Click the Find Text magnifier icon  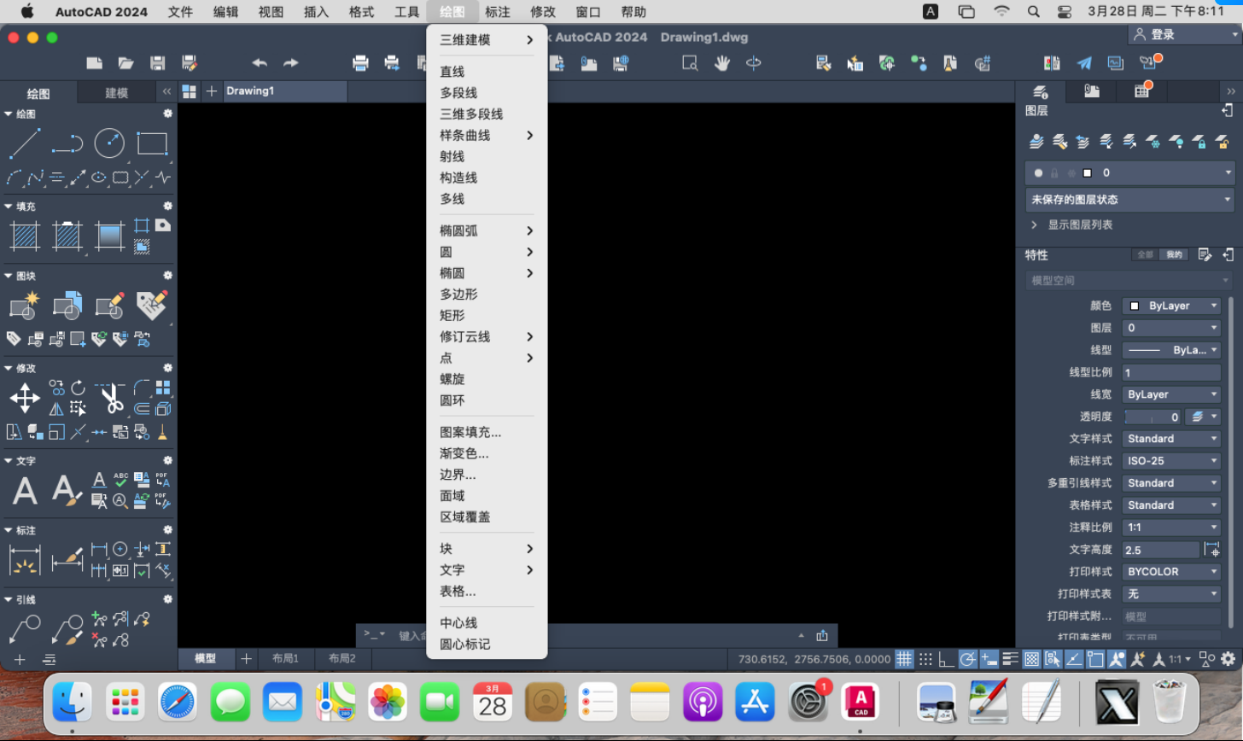[120, 501]
